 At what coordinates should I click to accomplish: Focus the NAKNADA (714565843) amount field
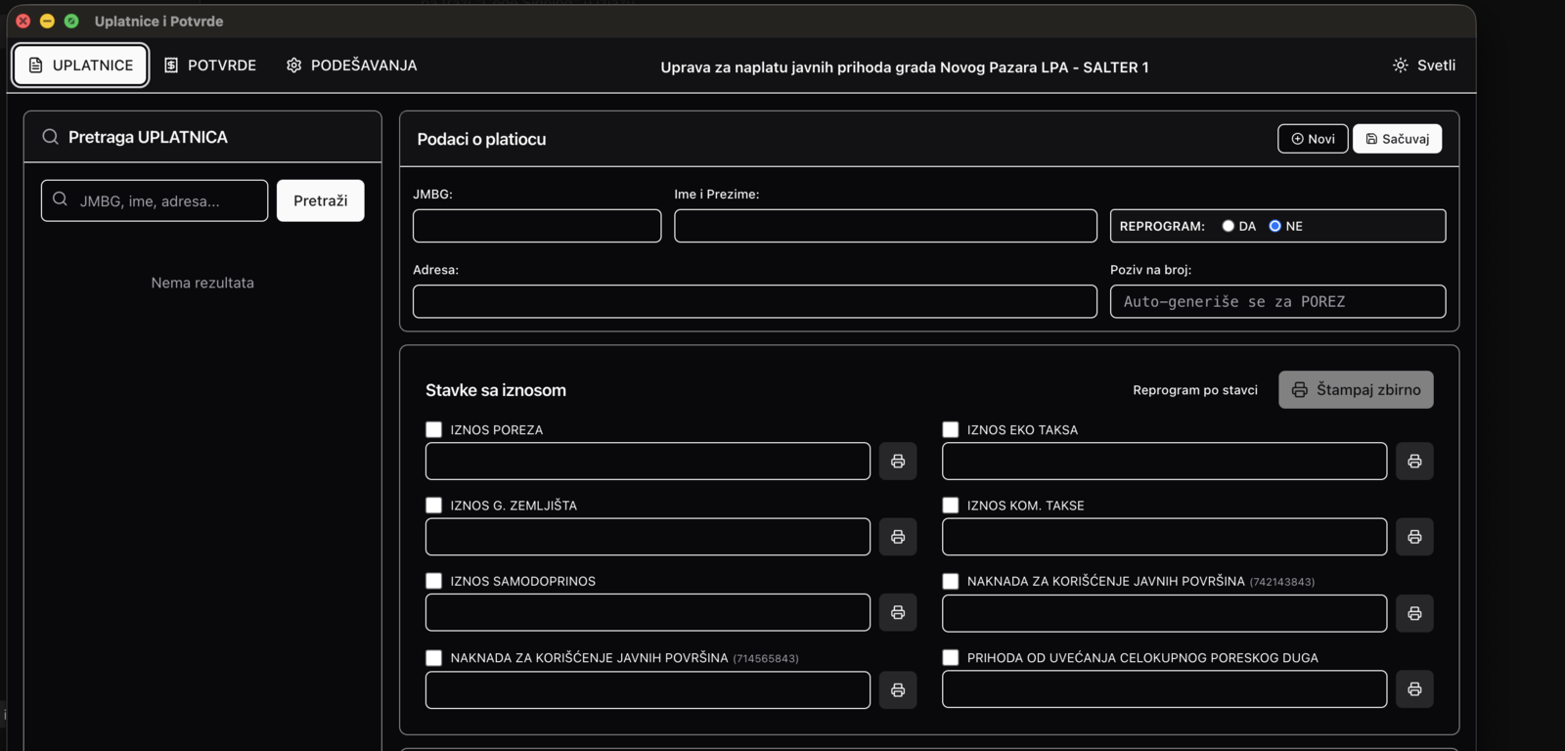click(648, 689)
